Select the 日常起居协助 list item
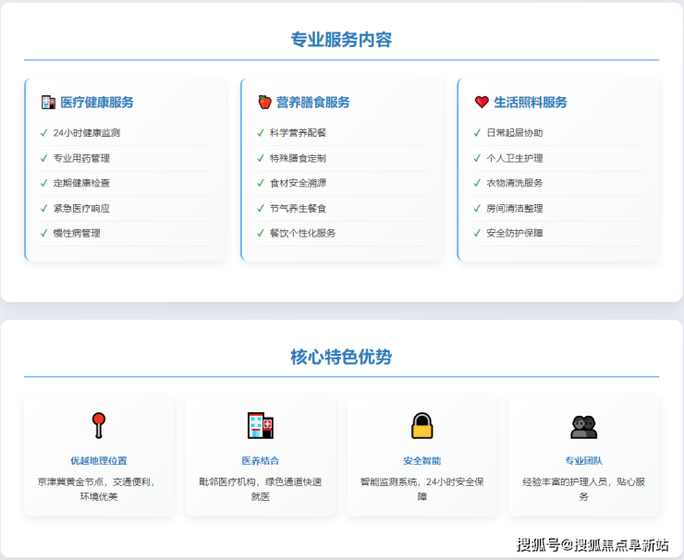The width and height of the screenshot is (684, 560). coord(514,133)
